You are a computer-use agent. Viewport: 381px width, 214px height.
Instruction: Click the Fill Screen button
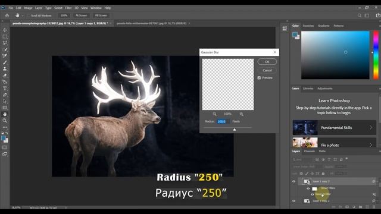[101, 15]
